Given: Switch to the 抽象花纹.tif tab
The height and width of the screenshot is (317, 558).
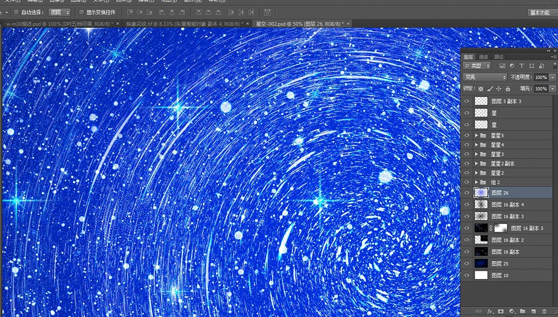Looking at the screenshot, I should 185,23.
